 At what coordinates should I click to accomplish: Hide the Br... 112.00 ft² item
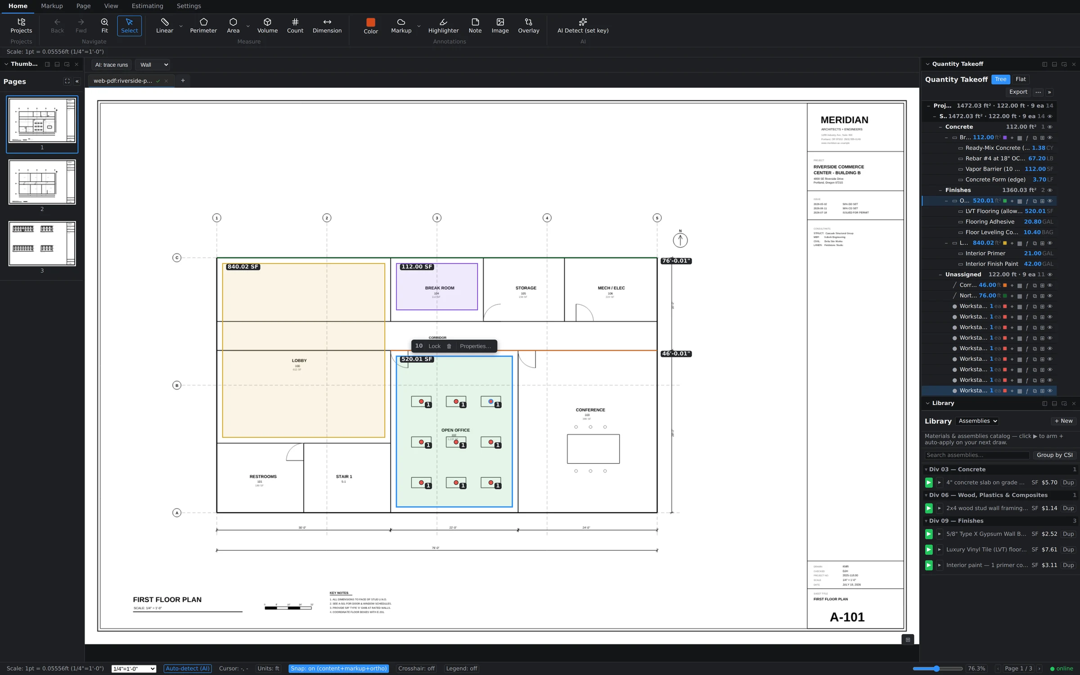click(x=1050, y=138)
